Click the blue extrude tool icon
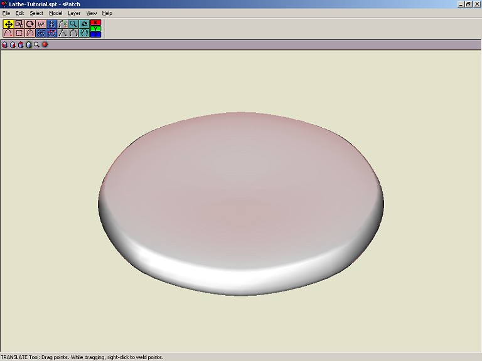Viewport: 482px width, 361px height. pos(51,33)
